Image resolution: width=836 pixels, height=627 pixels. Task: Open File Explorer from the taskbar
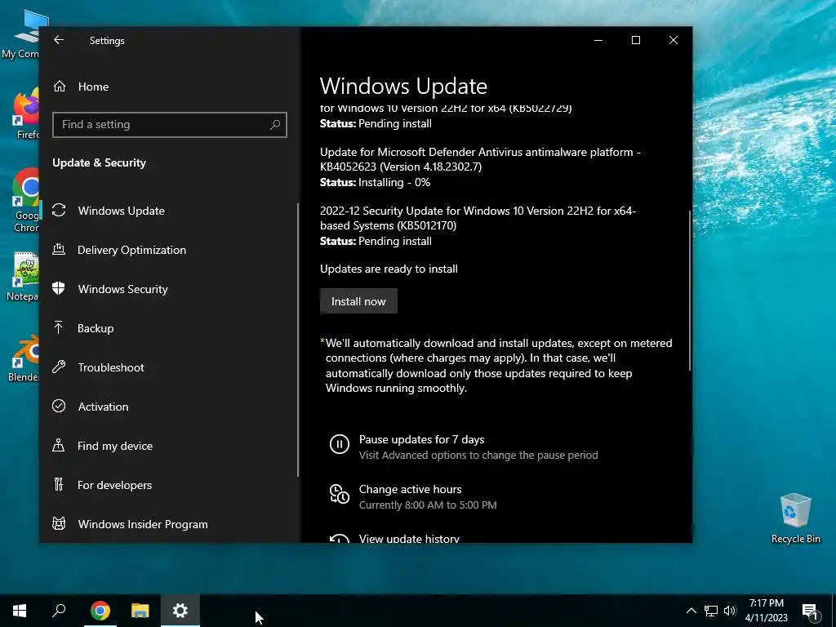[140, 611]
